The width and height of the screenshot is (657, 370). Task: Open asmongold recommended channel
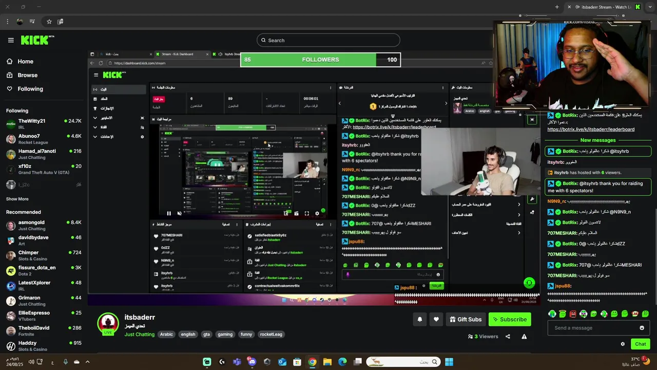44,225
